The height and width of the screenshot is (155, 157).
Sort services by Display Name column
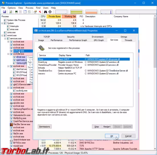coord(71,55)
